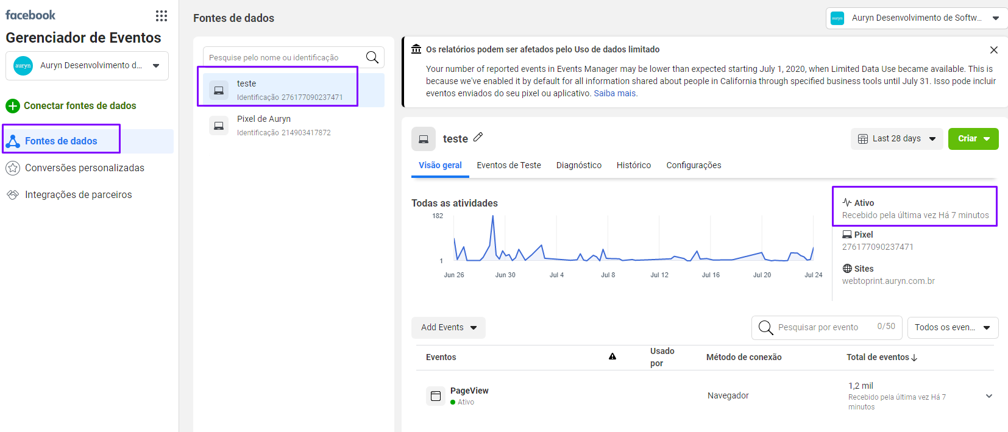Click the warning triangle column header icon
The height and width of the screenshot is (432, 1008).
pos(612,356)
